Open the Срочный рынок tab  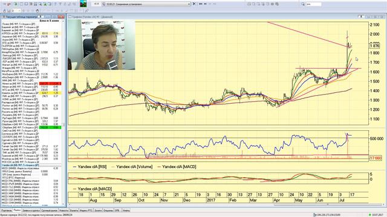[x=50, y=210]
